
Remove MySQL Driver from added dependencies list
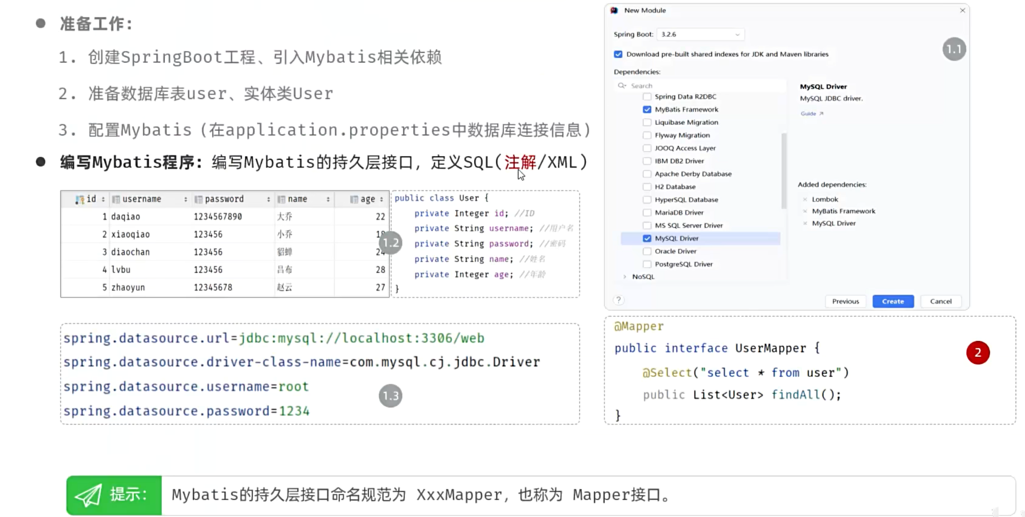(805, 223)
